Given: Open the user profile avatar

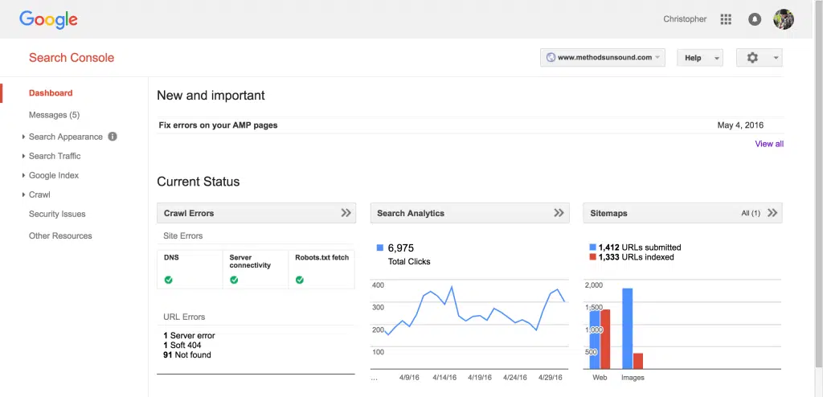Looking at the screenshot, I should (783, 19).
